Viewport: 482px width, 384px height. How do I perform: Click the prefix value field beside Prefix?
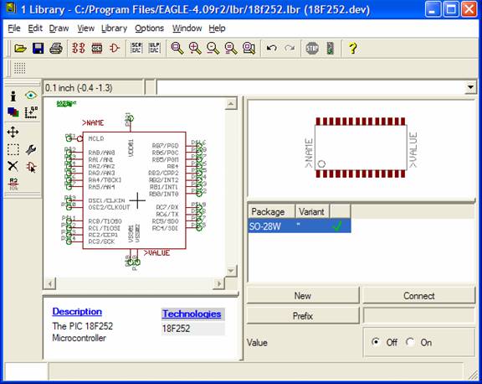tap(418, 315)
